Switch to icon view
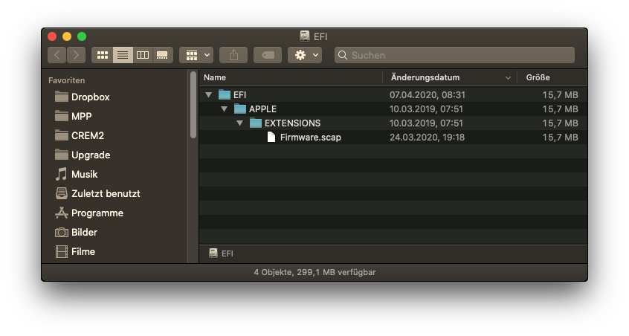 [103, 55]
